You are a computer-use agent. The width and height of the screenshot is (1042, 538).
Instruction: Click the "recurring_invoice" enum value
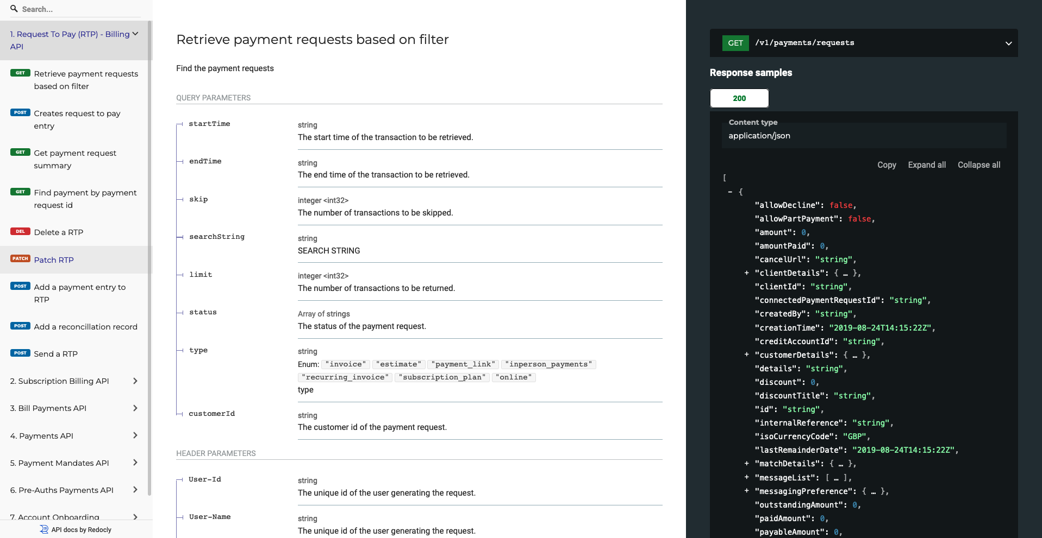(x=346, y=377)
